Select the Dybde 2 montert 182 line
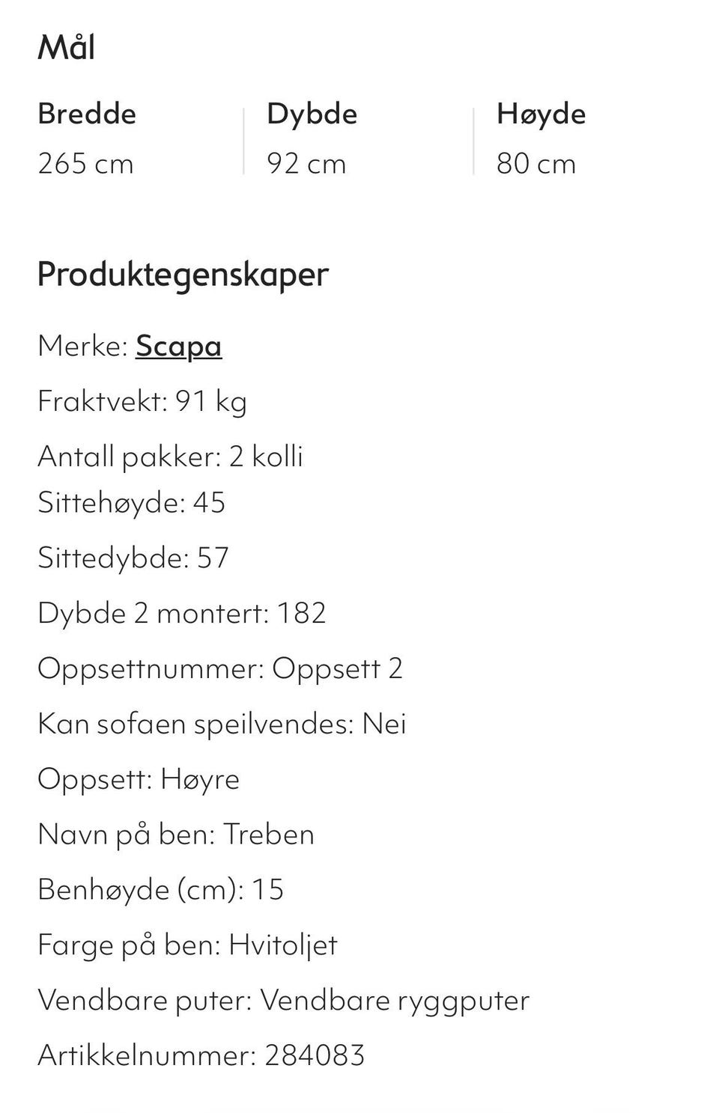Screen dimensions: 719x1113 coord(182,613)
